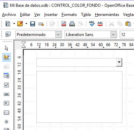Open the New document type arrow
Screen dimensions: 134x130
point(14,24)
